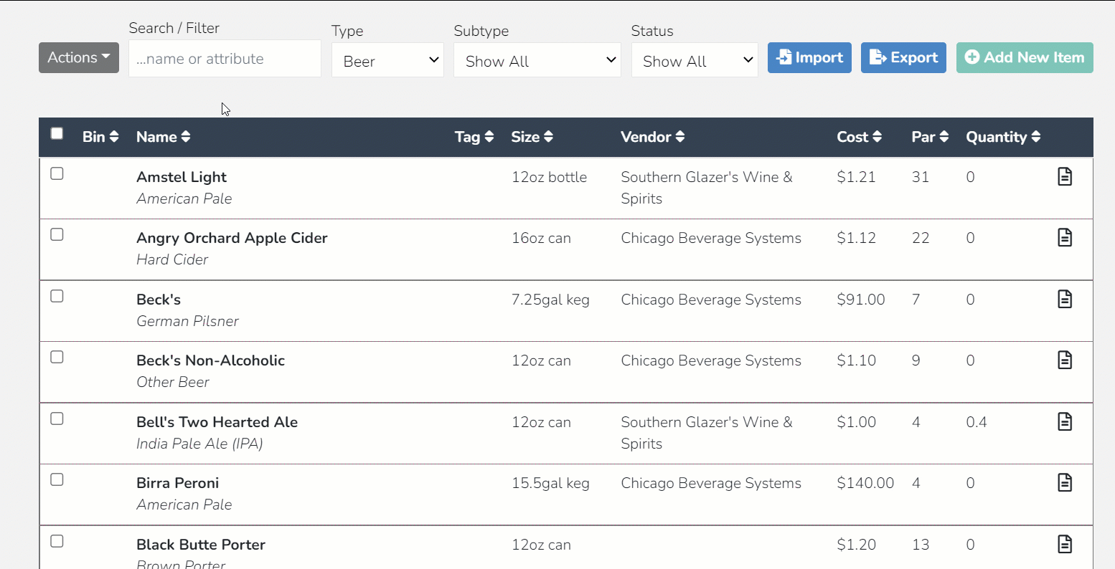Click the 7.25gal keg size cell
Image resolution: width=1115 pixels, height=569 pixels.
pyautogui.click(x=550, y=300)
